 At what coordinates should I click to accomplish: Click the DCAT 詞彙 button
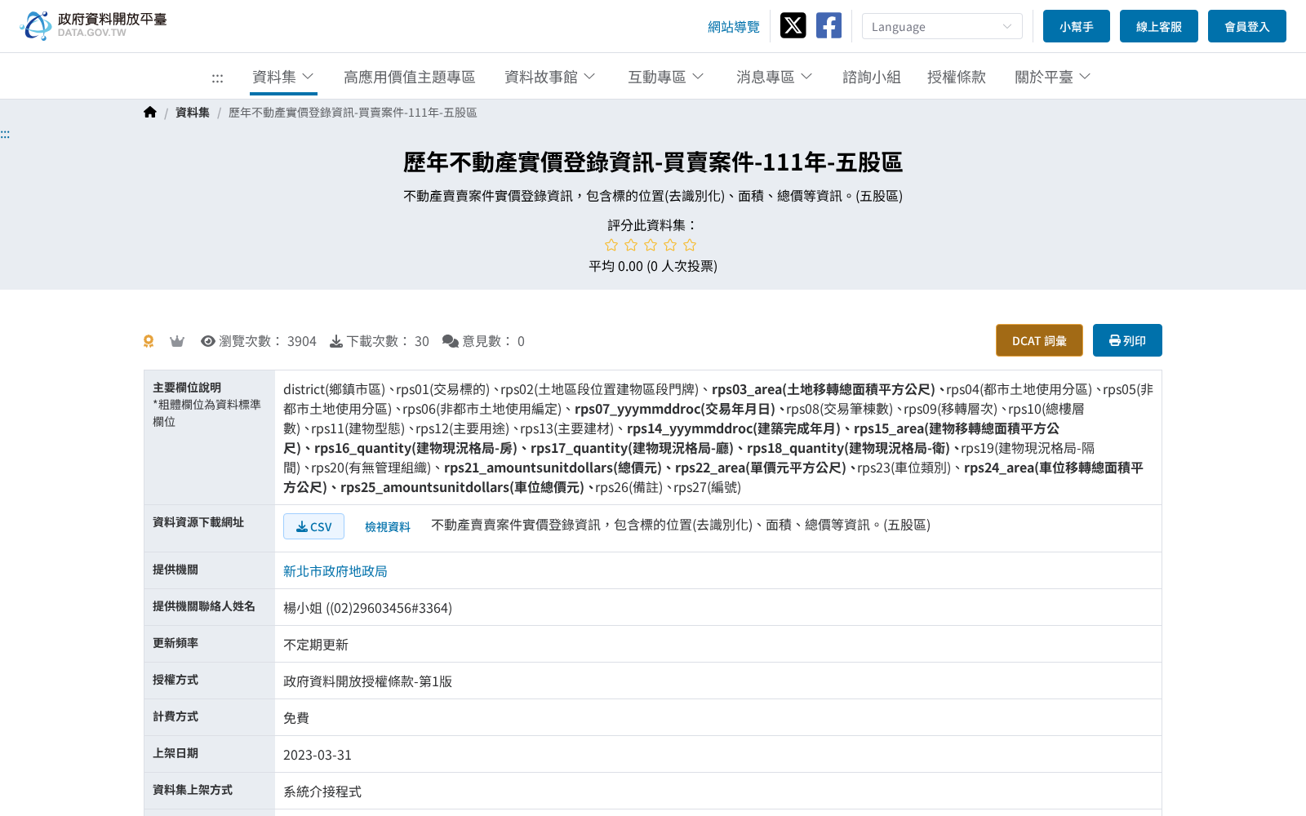(x=1039, y=340)
